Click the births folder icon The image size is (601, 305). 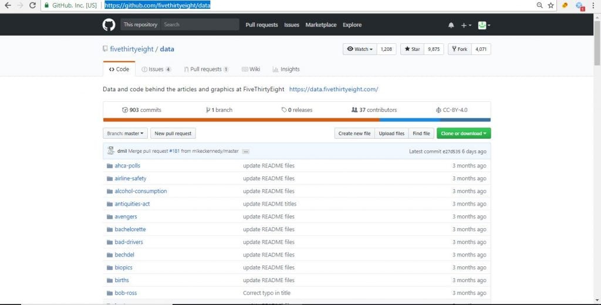[110, 280]
